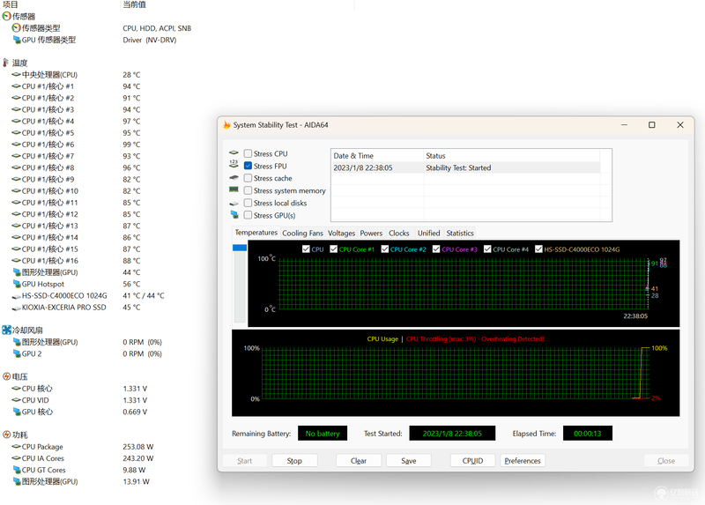Screen dimensions: 705x505
Task: Click the 传感器类型 row icon
Action: tap(16, 28)
